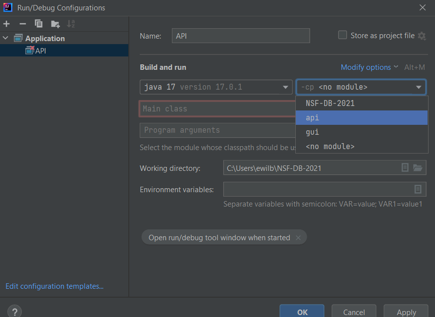The height and width of the screenshot is (317, 435).
Task: Select the API configuration in the tree
Action: [64, 51]
